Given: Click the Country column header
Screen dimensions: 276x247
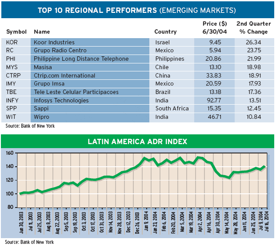Looking at the screenshot, I should (x=165, y=31).
